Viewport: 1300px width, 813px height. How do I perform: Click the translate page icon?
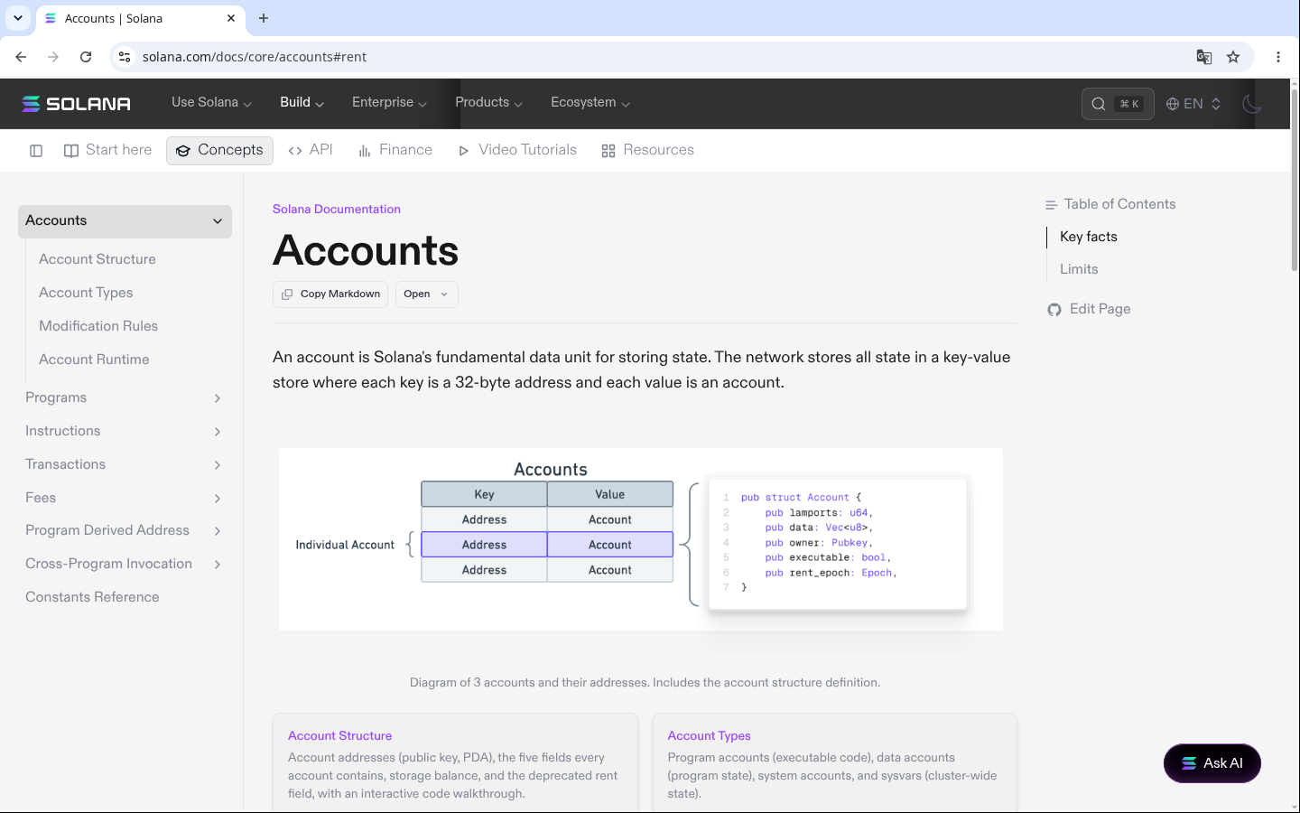tap(1204, 57)
